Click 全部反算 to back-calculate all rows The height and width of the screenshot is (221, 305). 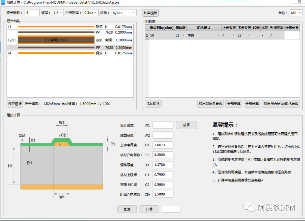click(x=234, y=104)
